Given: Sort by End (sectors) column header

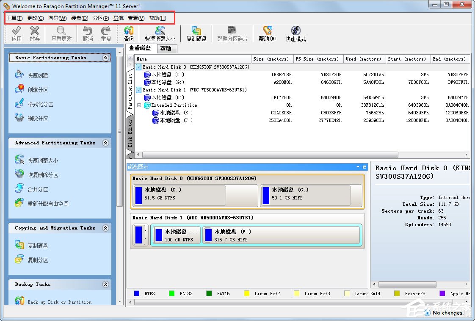Looking at the screenshot, I should pyautogui.click(x=450, y=59).
